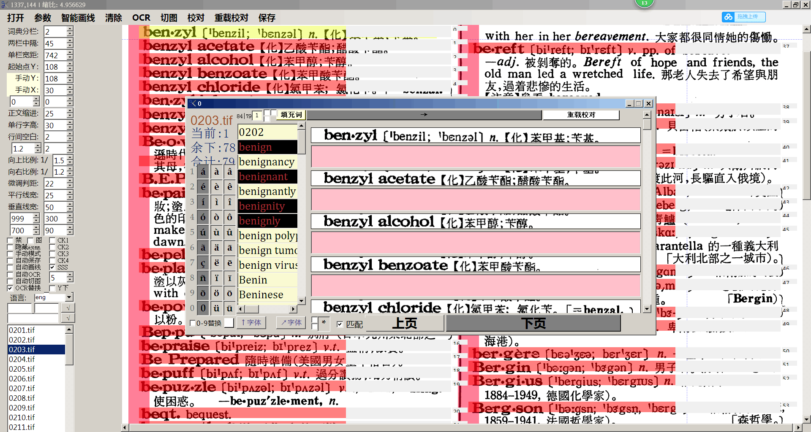811x432 pixels.
Task: Increase the 平行线宽 value
Action: [x=70, y=193]
